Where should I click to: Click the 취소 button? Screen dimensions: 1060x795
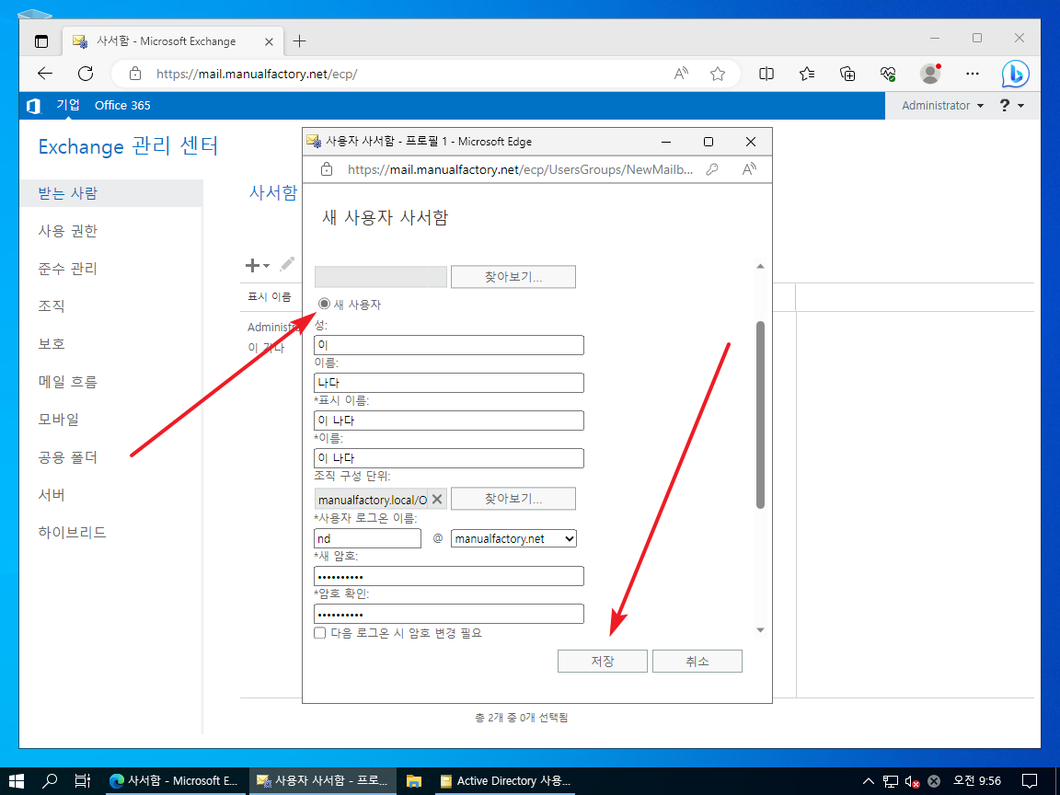(697, 662)
